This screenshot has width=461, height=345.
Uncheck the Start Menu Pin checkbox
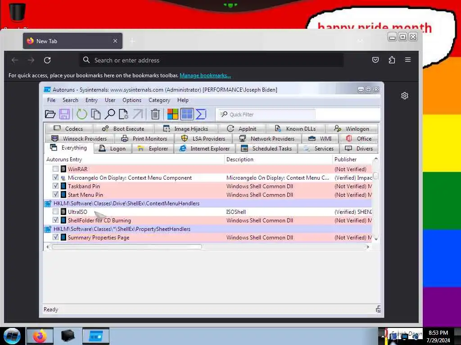pos(55,194)
